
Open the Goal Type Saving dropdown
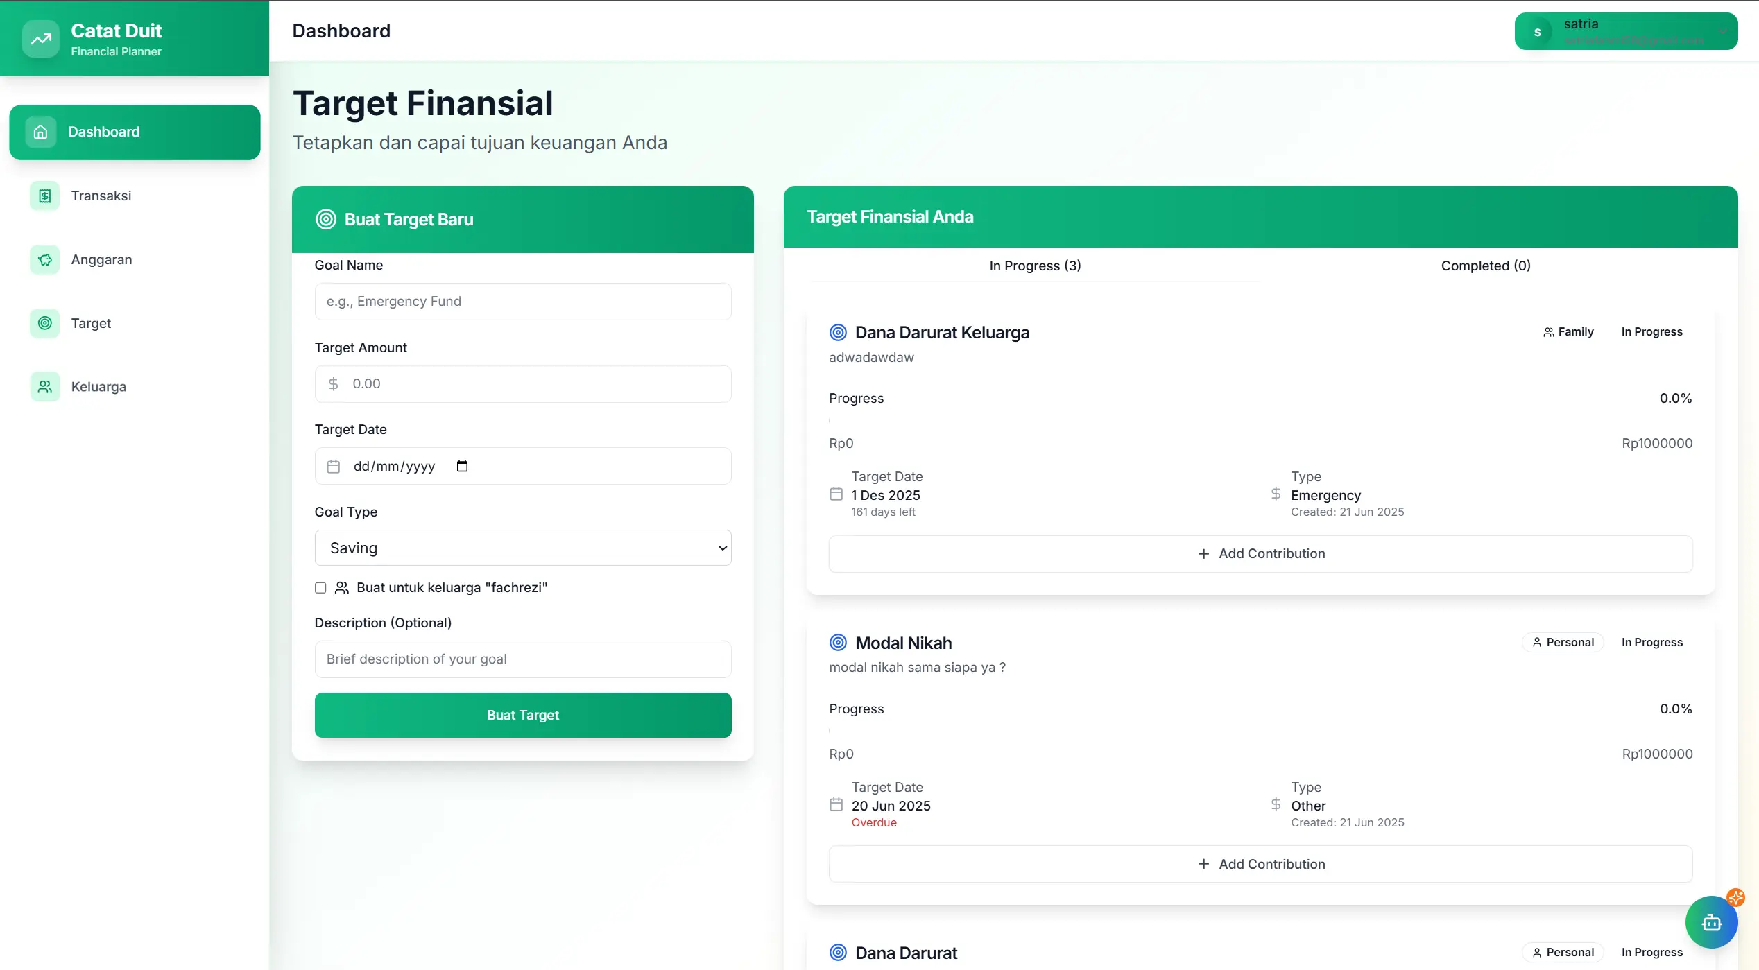pyautogui.click(x=523, y=548)
